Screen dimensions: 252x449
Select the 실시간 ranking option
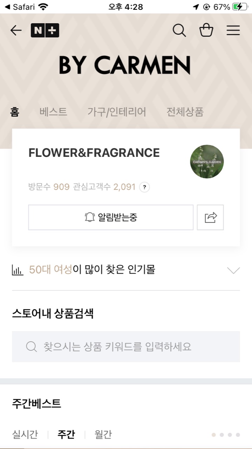[x=25, y=435]
